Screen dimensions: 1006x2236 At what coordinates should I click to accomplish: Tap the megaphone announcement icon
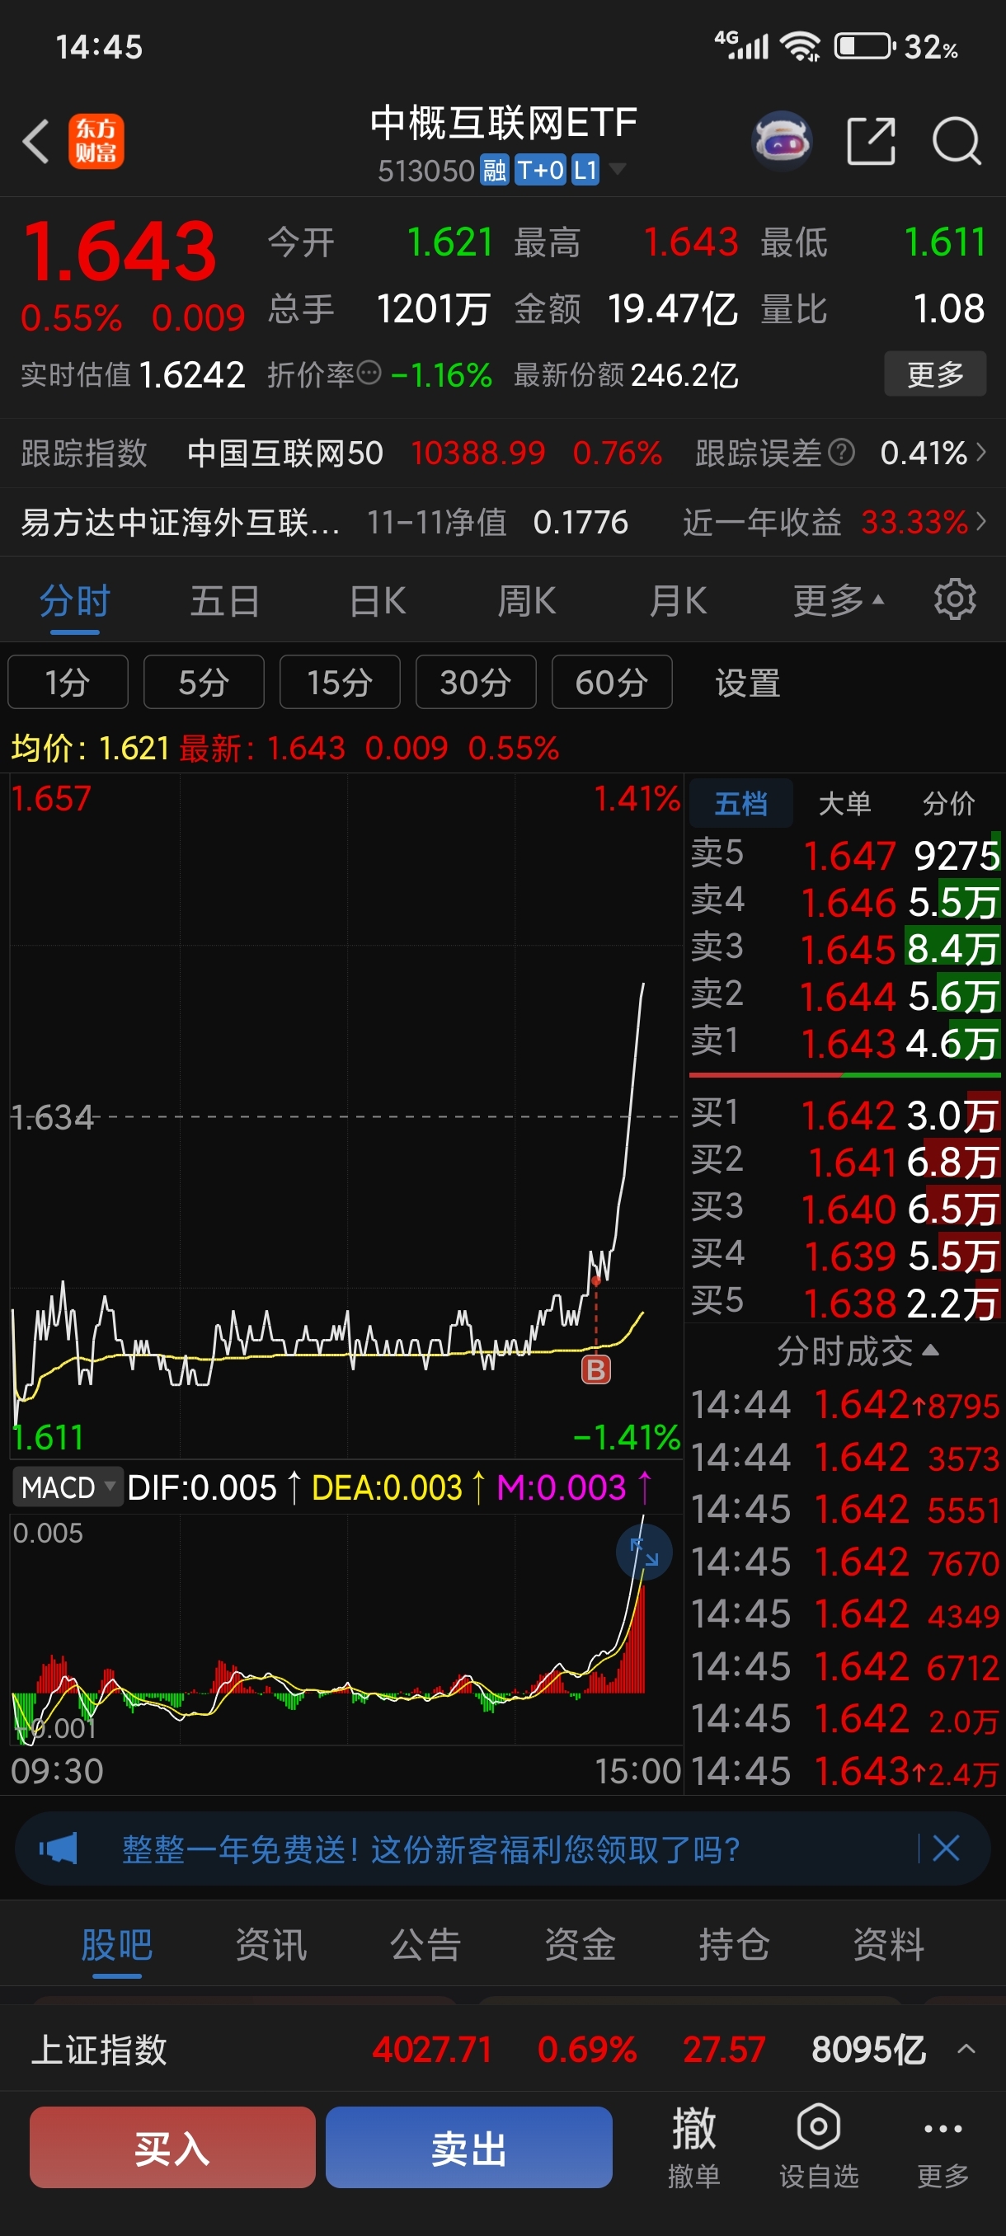(x=59, y=1848)
